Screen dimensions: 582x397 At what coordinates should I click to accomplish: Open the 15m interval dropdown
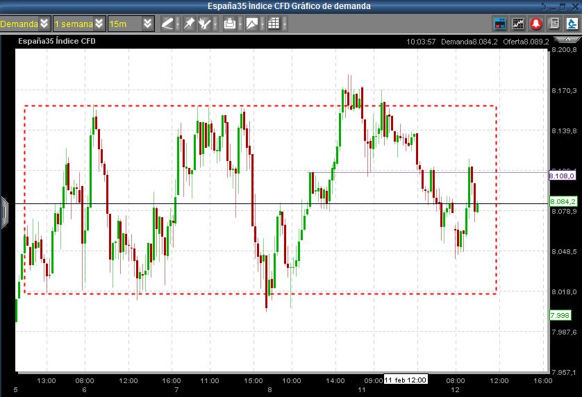click(x=131, y=24)
